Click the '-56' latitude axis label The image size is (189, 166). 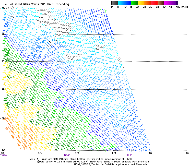click(x=2, y=89)
